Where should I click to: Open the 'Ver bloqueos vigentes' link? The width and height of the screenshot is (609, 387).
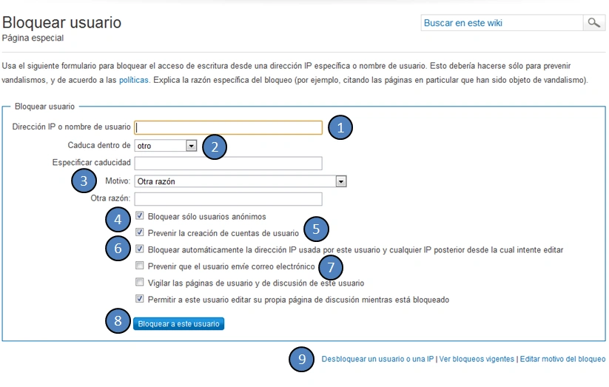click(x=477, y=359)
